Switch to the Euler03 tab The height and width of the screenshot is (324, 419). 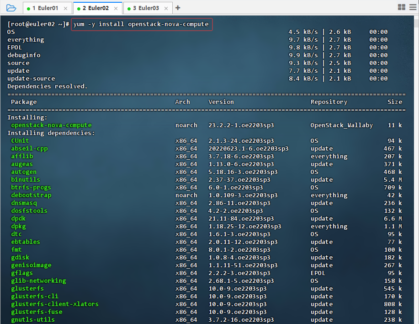pyautogui.click(x=148, y=8)
